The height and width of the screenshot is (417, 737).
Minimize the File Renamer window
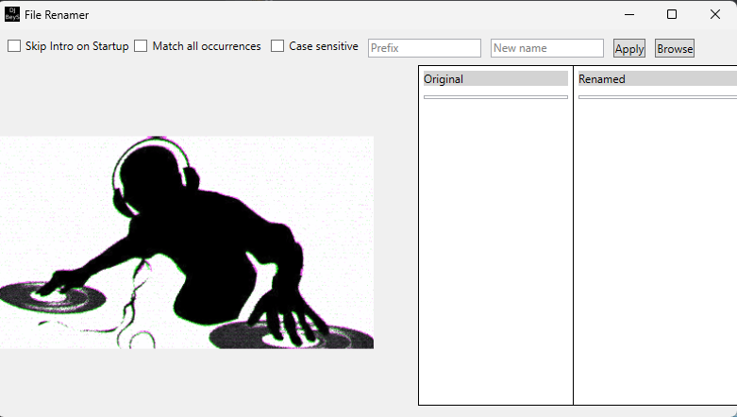(x=628, y=14)
